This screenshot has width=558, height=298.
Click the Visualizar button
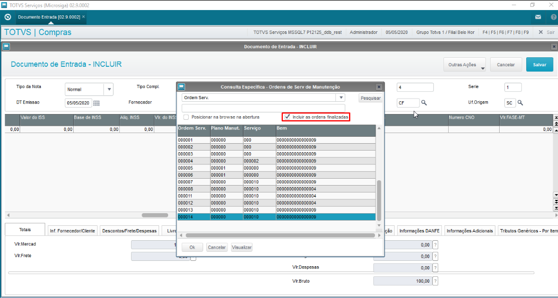tap(242, 248)
